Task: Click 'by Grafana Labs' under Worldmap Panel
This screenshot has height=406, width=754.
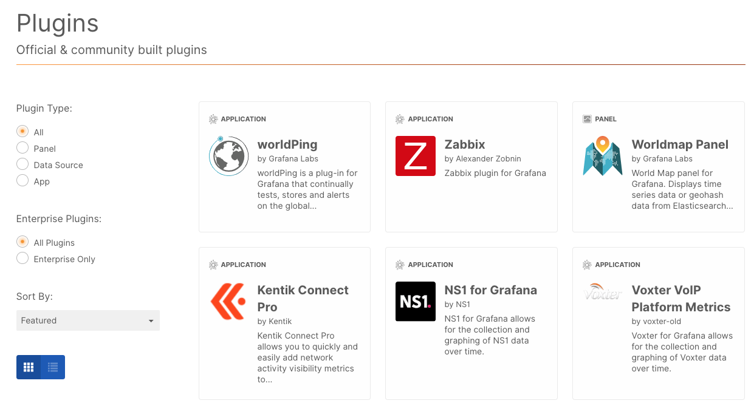Action: point(662,159)
